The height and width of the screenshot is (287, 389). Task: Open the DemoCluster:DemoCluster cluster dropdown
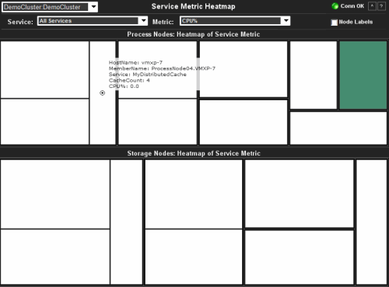click(50, 7)
